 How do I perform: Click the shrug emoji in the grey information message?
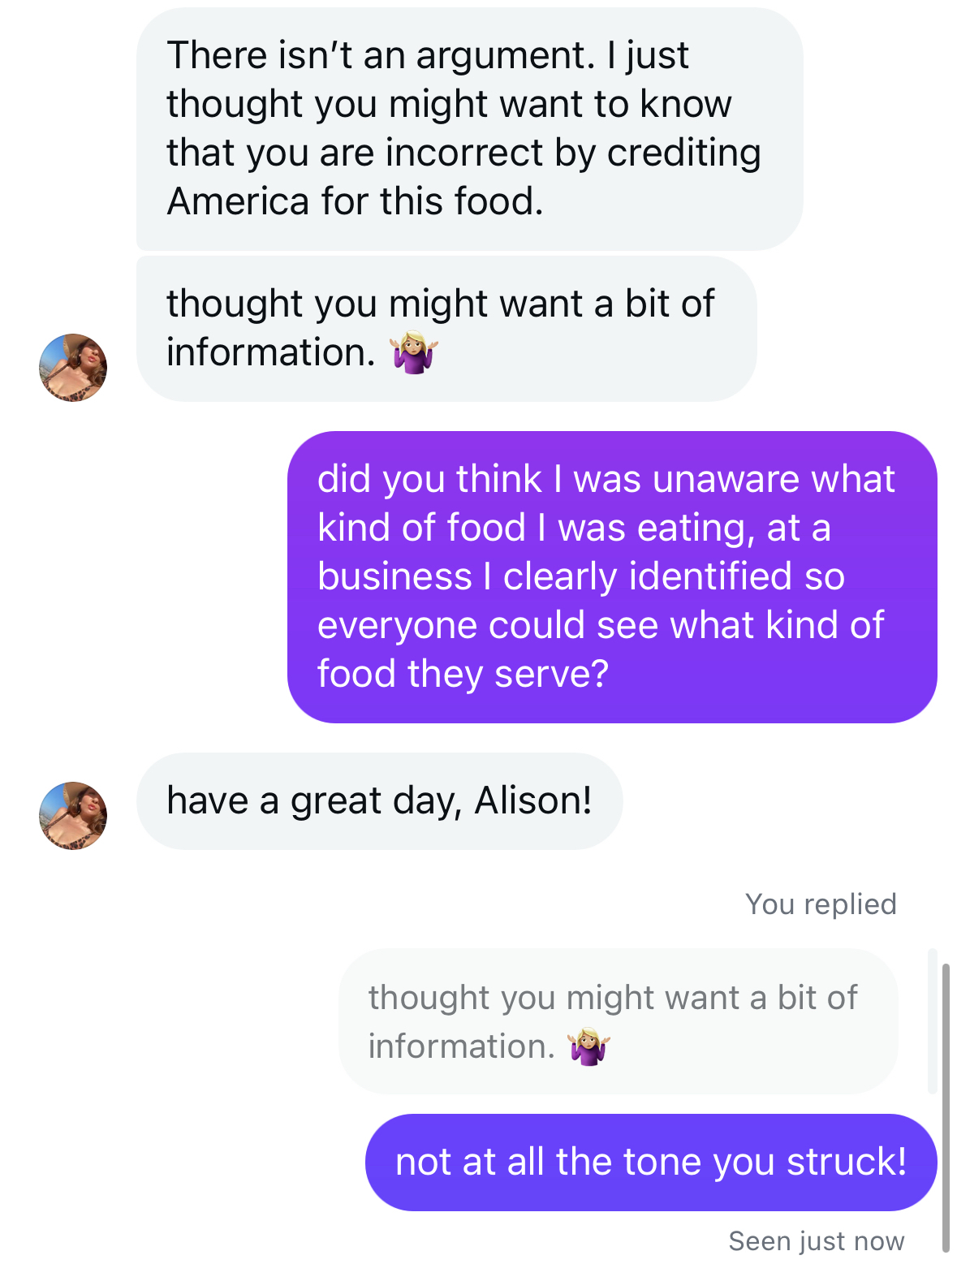coord(414,352)
